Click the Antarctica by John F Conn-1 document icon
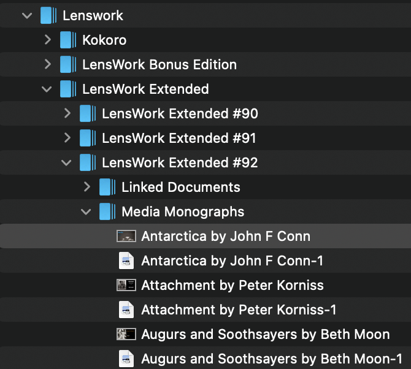The image size is (411, 369). 126,261
